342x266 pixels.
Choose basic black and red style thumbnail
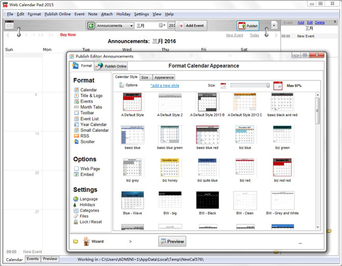282,102
